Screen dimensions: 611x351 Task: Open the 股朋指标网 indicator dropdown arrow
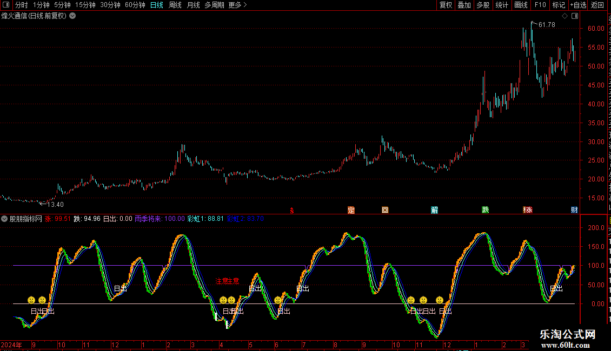4,219
